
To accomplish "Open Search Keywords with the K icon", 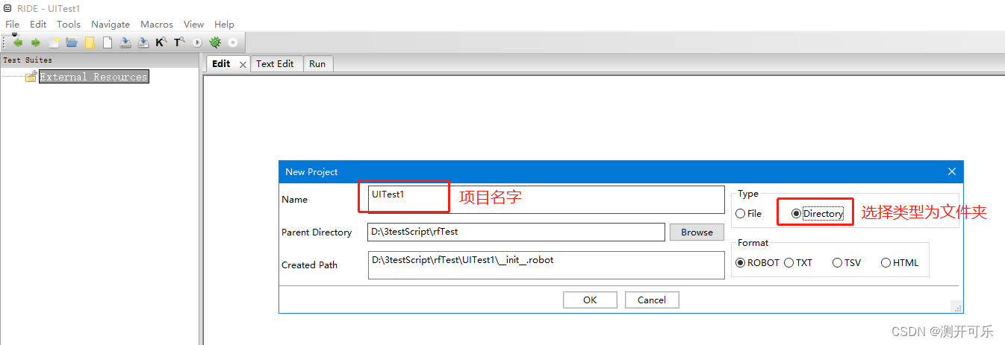I will click(161, 42).
